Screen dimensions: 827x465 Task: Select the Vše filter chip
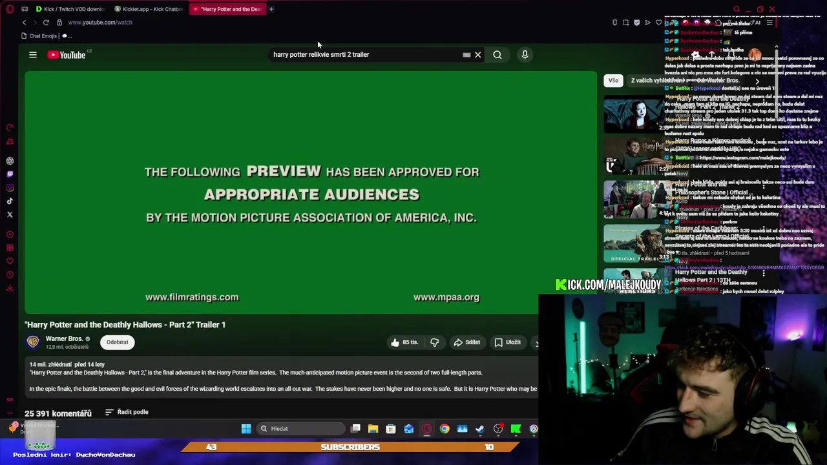(613, 81)
